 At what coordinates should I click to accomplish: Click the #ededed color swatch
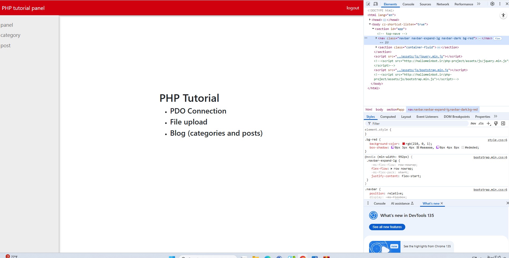tap(463, 147)
